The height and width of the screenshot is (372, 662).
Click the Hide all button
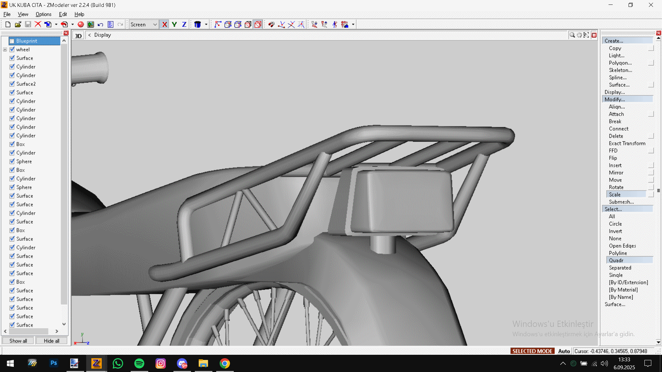51,341
